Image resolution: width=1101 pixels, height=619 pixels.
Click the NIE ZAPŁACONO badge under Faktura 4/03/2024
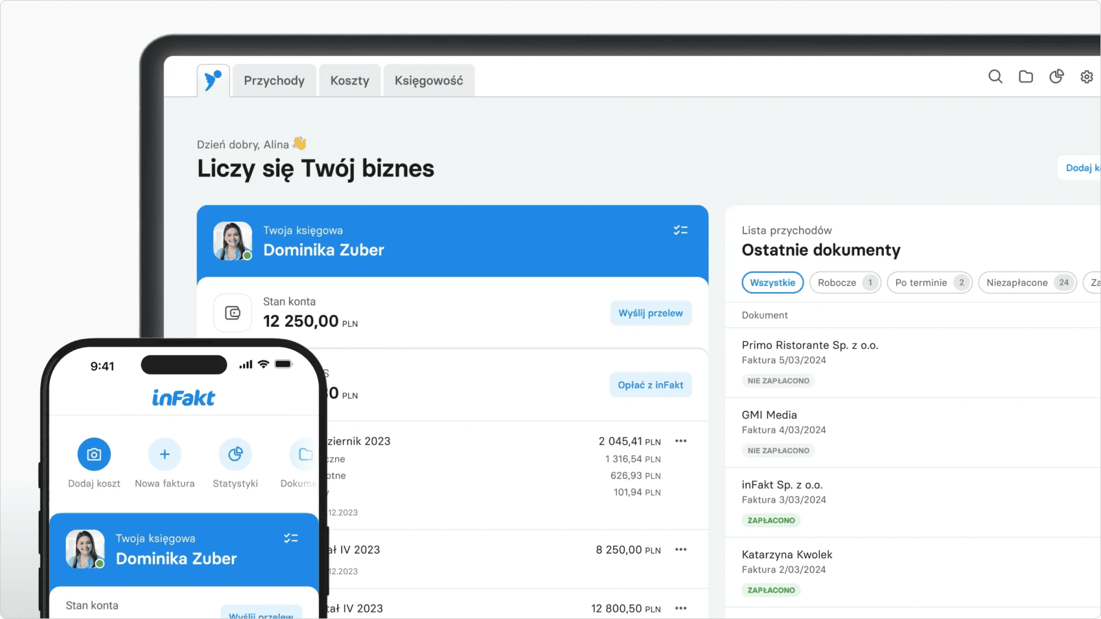click(778, 450)
